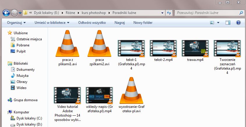Image resolution: width=246 pixels, height=127 pixels.
Task: Click the change view icon
Action: pyautogui.click(x=212, y=23)
